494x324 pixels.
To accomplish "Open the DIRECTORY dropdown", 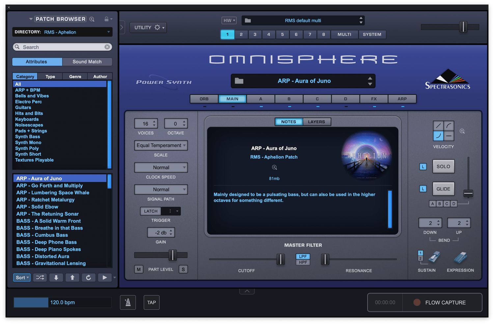I will (62, 32).
